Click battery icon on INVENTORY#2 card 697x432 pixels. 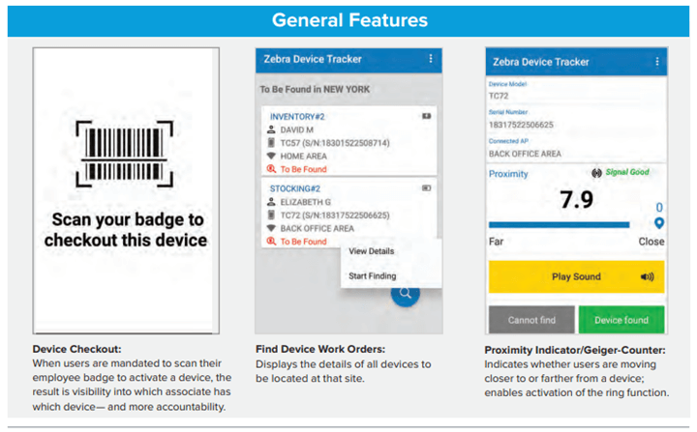click(x=426, y=116)
